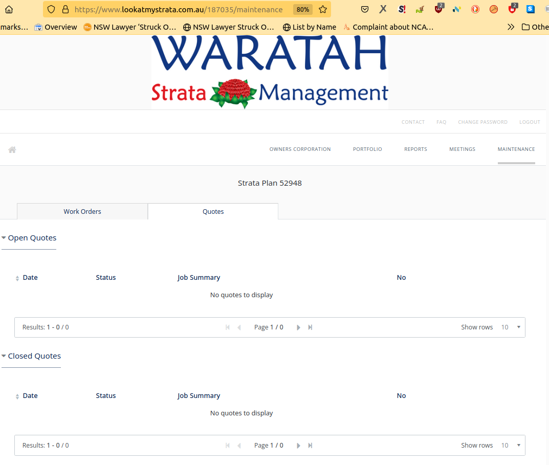
Task: Open the uBlock extension with badge 2
Action: 438,9
